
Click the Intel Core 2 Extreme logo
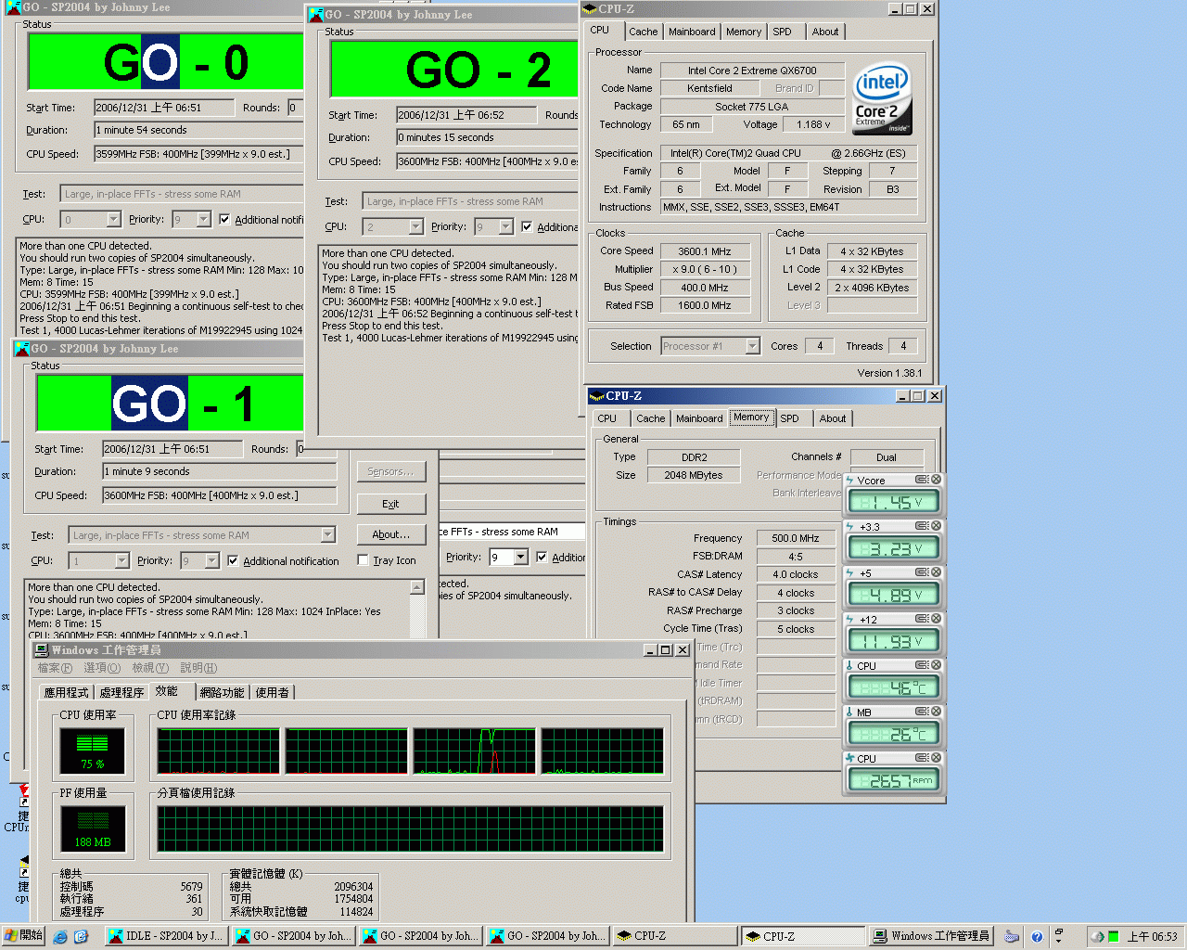point(882,98)
